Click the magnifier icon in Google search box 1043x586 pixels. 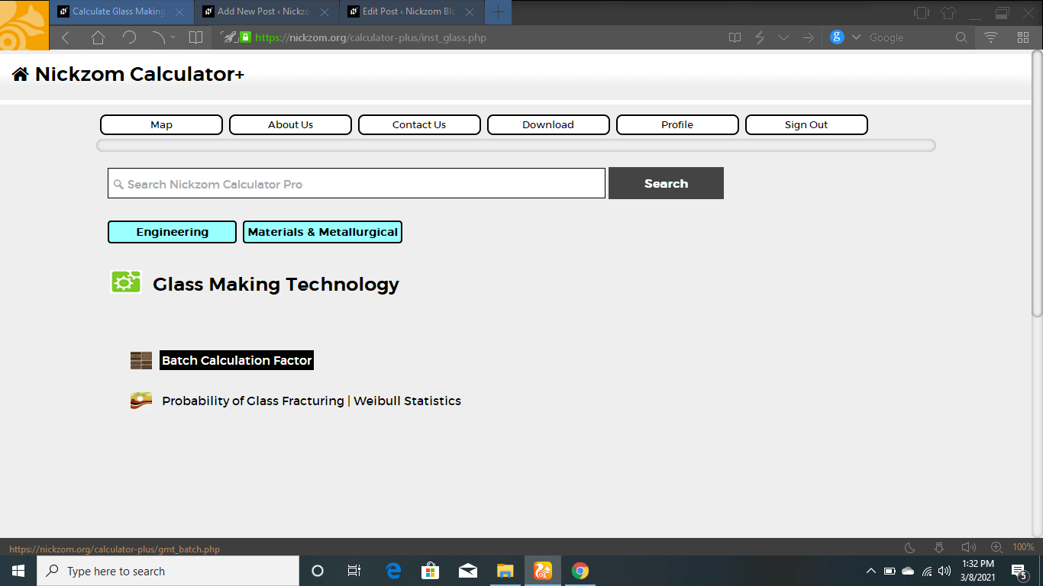(961, 37)
